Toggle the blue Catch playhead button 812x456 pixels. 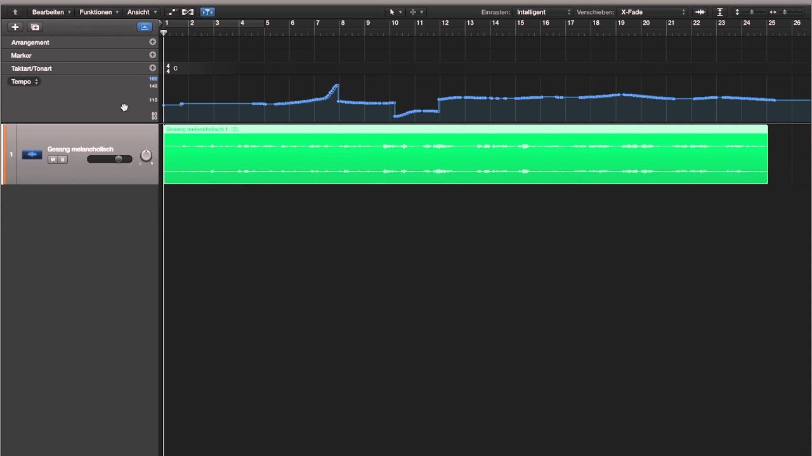(x=207, y=12)
